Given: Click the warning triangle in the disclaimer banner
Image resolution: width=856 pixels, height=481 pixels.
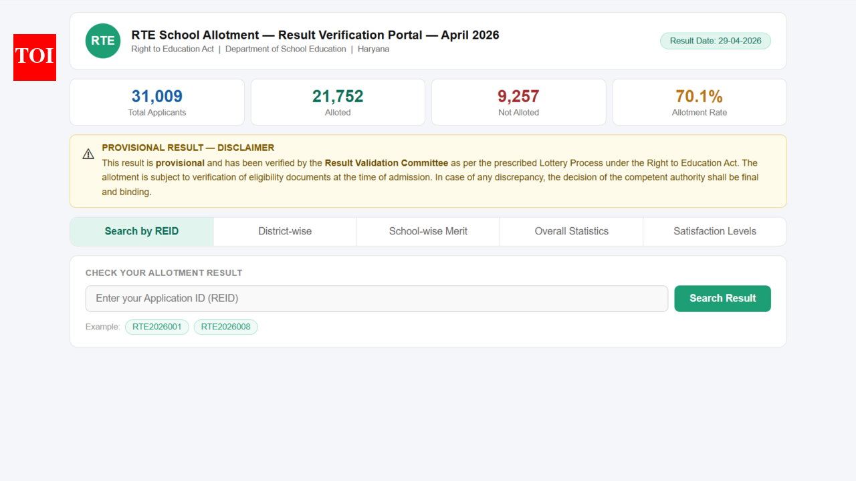Looking at the screenshot, I should (88, 153).
